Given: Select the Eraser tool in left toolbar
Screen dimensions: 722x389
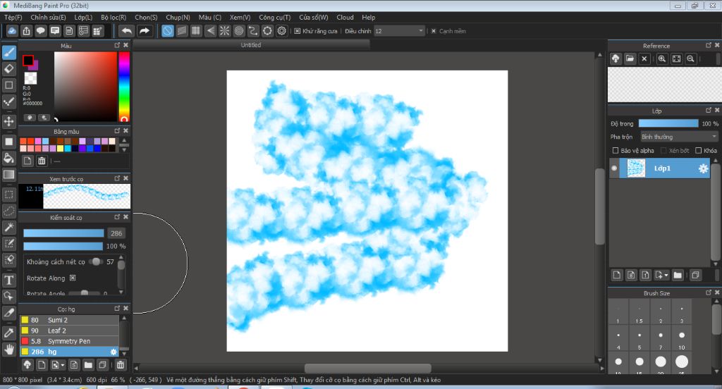Looking at the screenshot, I should point(9,68).
